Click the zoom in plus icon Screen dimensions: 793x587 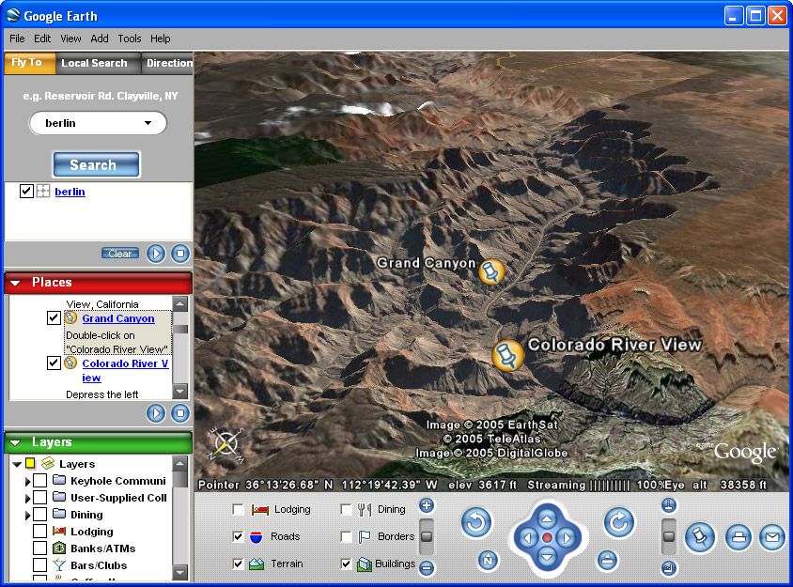pos(427,504)
